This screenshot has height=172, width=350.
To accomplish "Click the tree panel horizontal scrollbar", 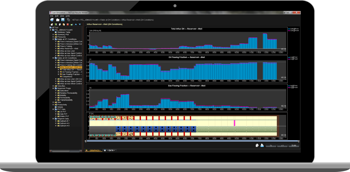I will click(x=66, y=151).
